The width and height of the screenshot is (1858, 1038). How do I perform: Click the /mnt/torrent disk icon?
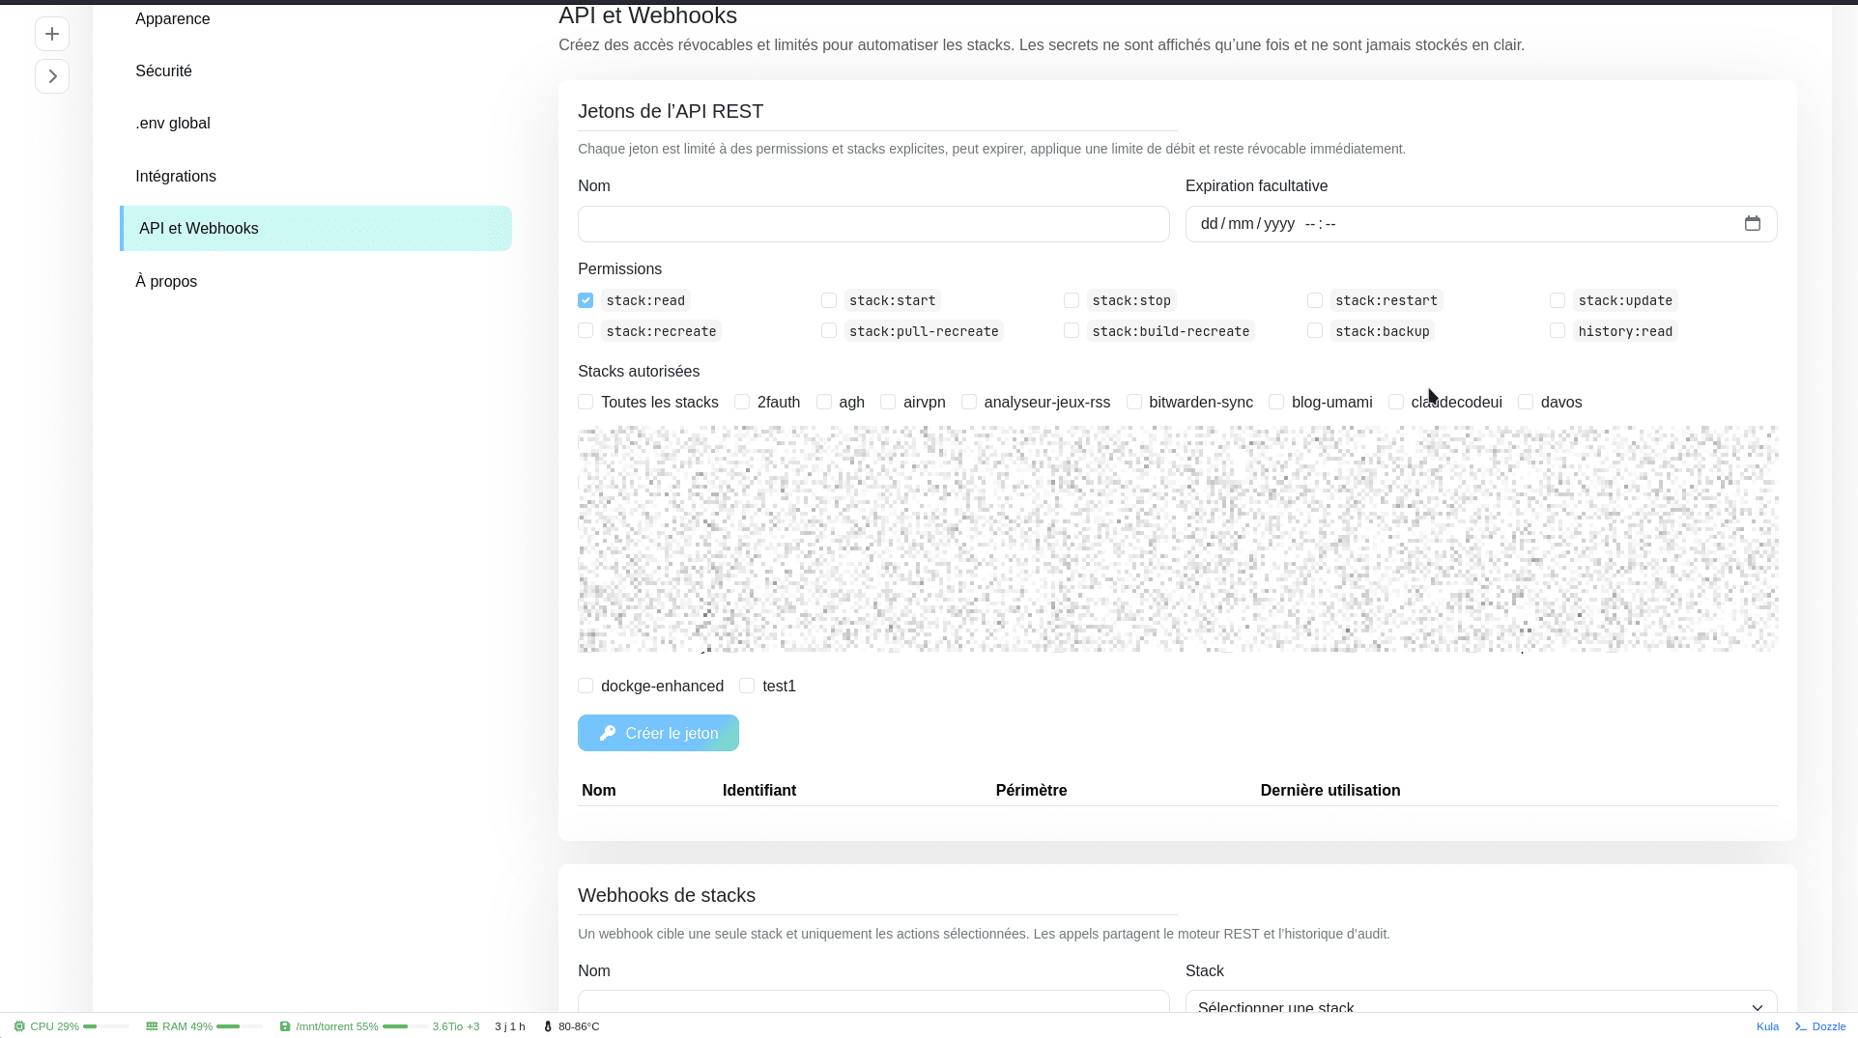pos(285,1026)
